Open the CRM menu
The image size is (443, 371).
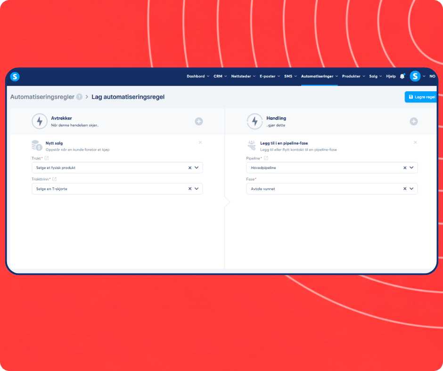point(220,76)
